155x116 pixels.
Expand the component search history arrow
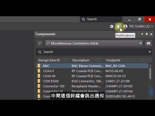coord(150,52)
